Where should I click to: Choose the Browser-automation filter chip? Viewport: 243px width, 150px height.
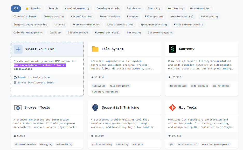tap(86, 24)
